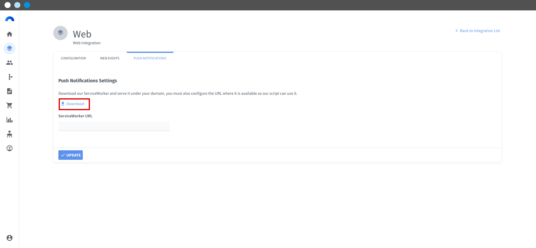
Task: Open the user account icon at bottom
Action: pyautogui.click(x=10, y=238)
